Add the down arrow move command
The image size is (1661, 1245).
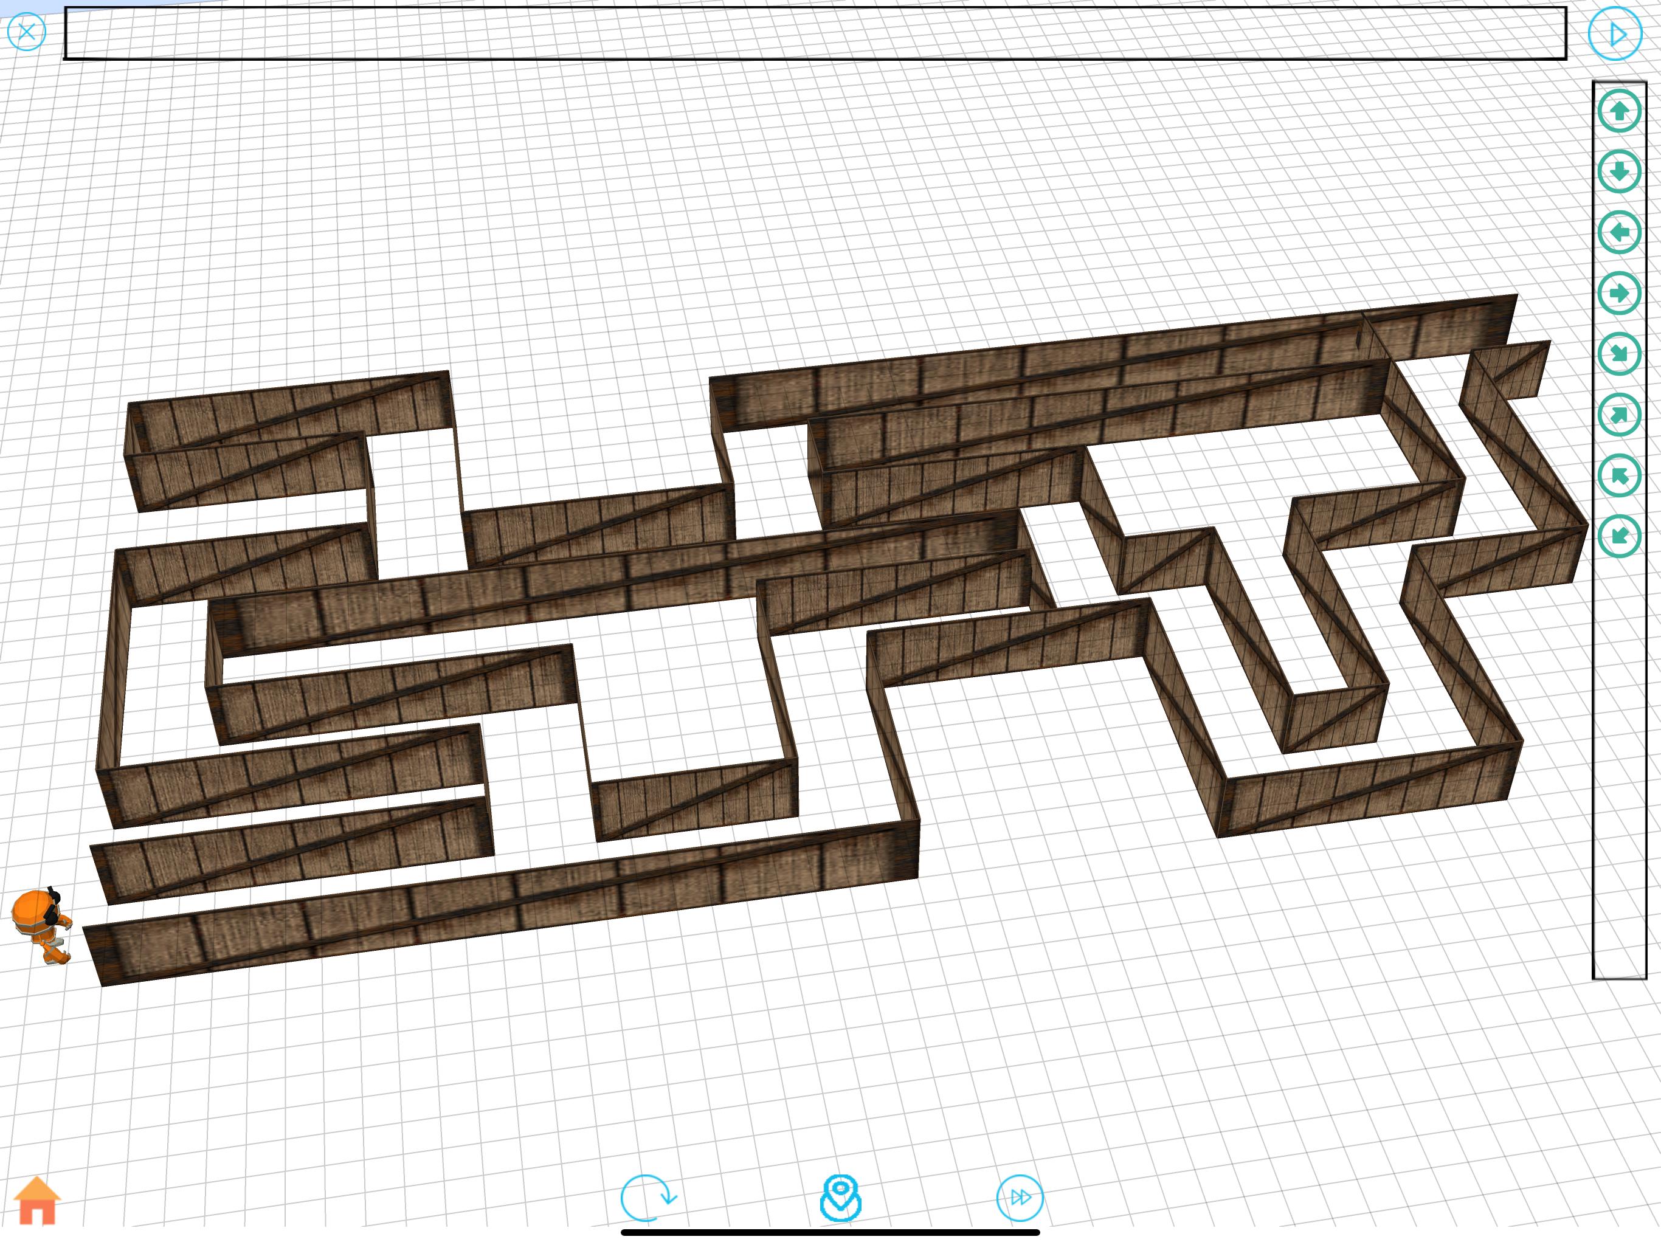[1619, 172]
